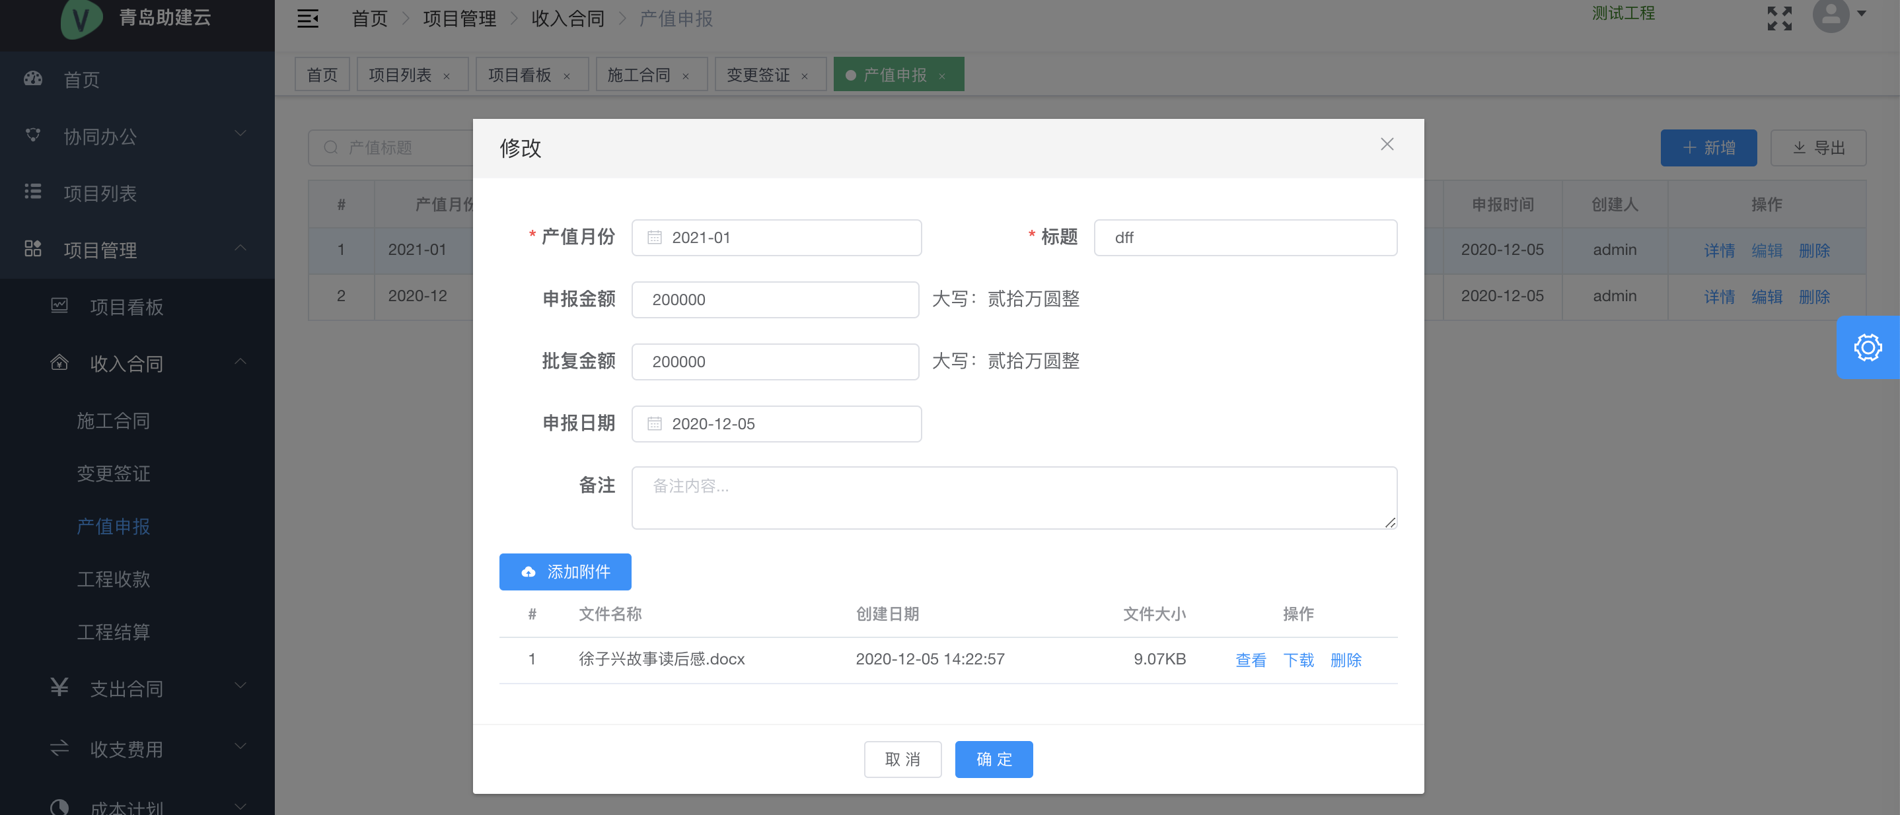Click into the 备注 textarea
Image resolution: width=1900 pixels, height=815 pixels.
click(x=1013, y=498)
